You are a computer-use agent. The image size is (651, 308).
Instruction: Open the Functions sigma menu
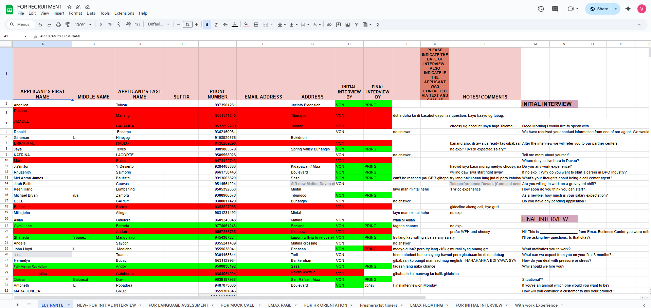(378, 24)
